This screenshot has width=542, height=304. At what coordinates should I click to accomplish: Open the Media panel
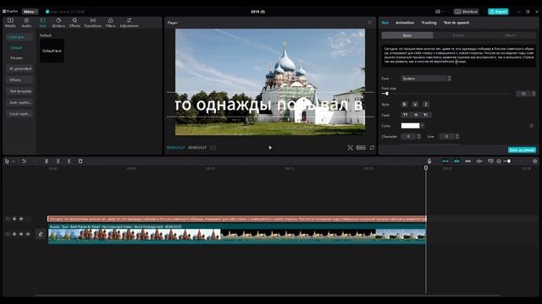pos(10,23)
